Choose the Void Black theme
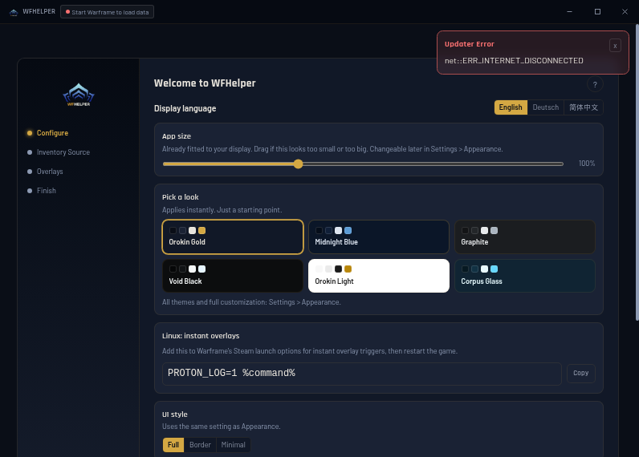The image size is (639, 457). 233,276
